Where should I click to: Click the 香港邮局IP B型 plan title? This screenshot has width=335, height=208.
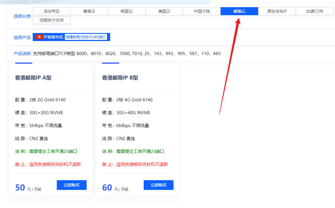120,78
